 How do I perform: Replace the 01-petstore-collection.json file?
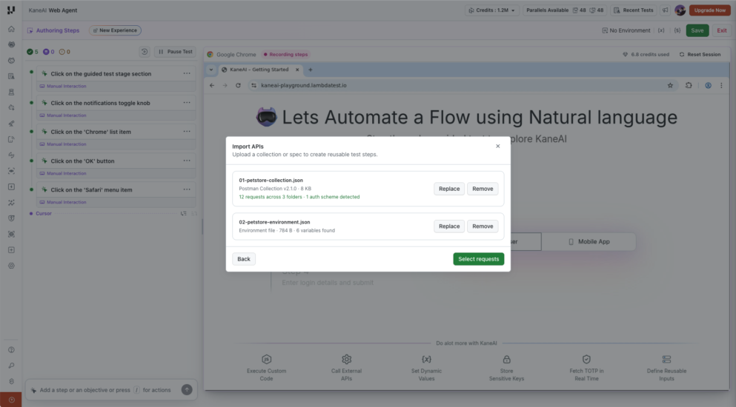[x=449, y=189]
